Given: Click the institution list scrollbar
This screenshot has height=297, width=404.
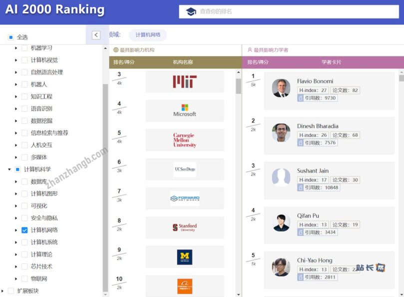Looking at the screenshot, I should [x=238, y=86].
